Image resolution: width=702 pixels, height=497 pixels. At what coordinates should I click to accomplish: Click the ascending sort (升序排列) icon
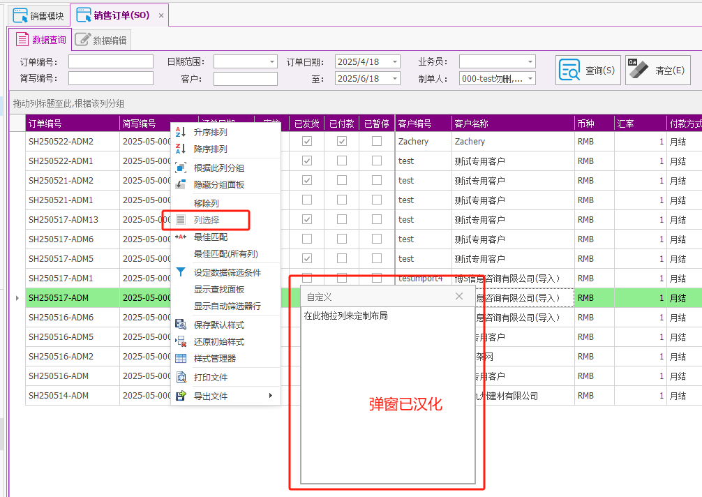(x=181, y=132)
